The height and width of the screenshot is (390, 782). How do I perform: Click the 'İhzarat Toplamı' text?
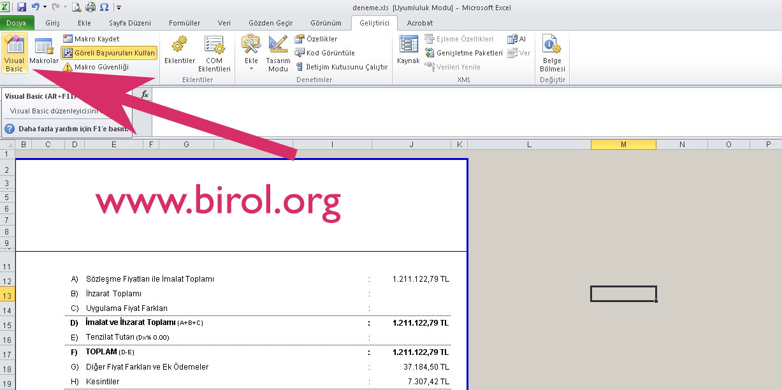pyautogui.click(x=113, y=294)
